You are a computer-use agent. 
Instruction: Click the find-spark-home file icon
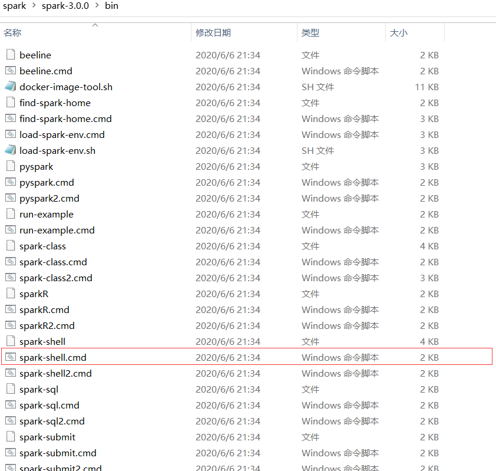point(11,102)
